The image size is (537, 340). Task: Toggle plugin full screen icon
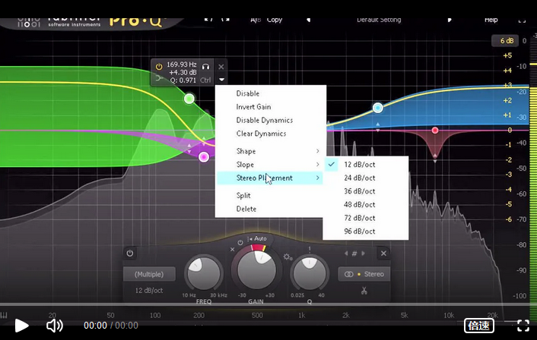click(x=522, y=20)
